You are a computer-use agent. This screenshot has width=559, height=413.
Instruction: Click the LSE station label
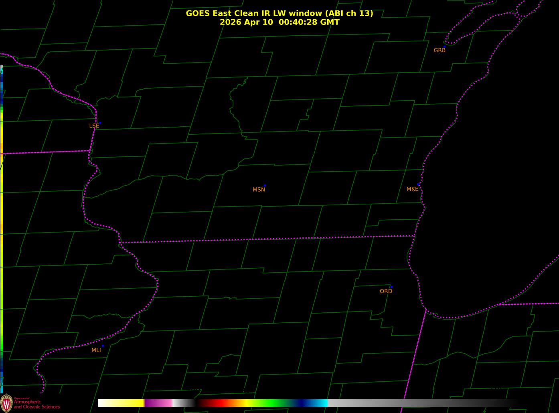point(94,126)
